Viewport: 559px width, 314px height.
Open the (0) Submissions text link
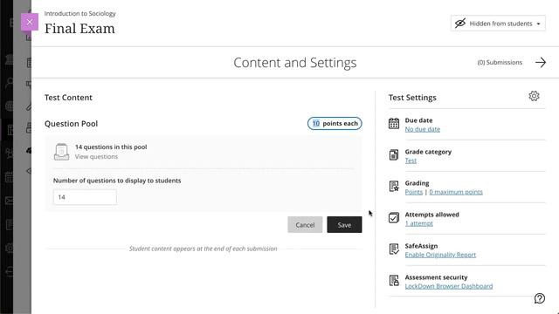coord(500,62)
